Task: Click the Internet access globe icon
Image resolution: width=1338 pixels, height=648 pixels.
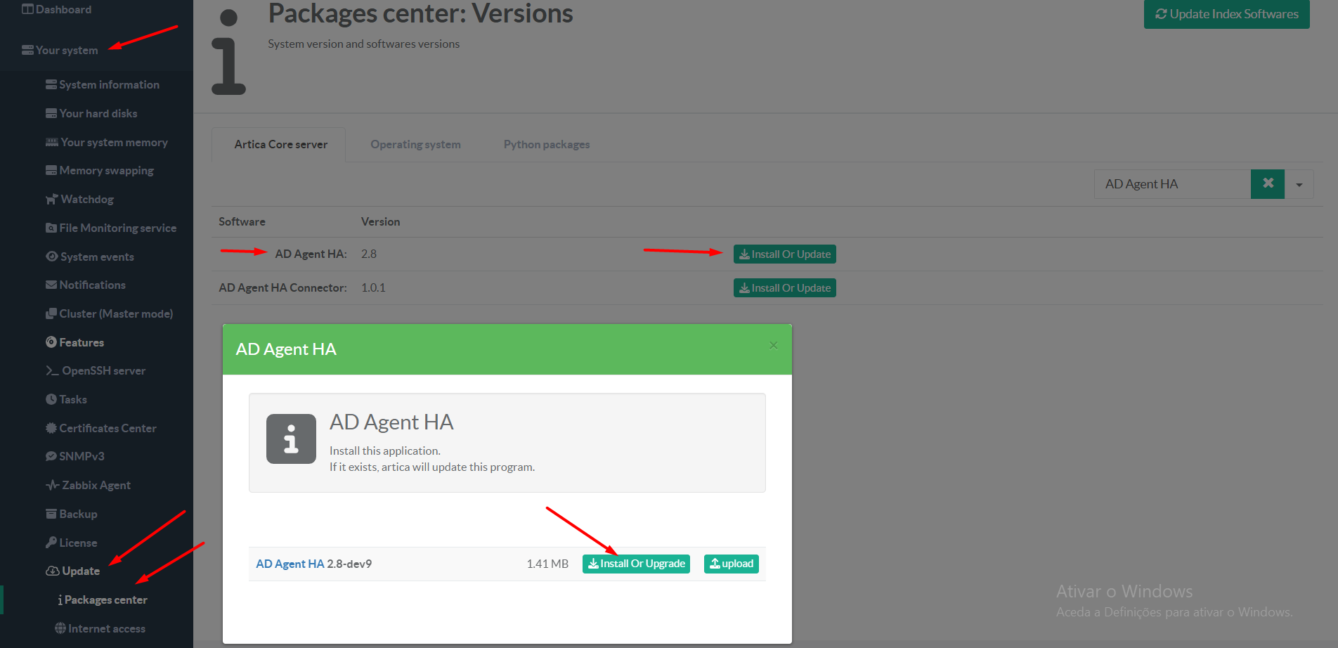Action: (60, 628)
